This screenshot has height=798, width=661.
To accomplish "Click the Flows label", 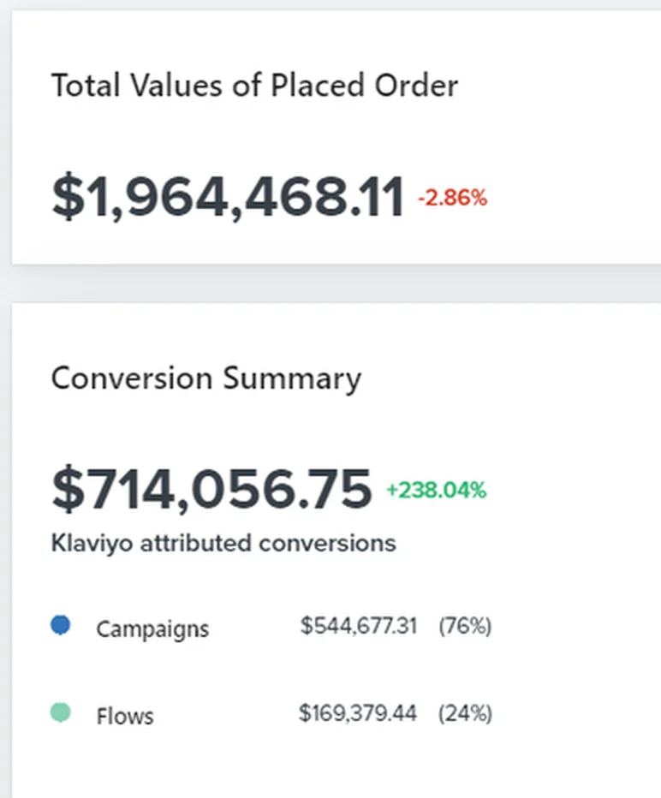I will click(x=125, y=717).
